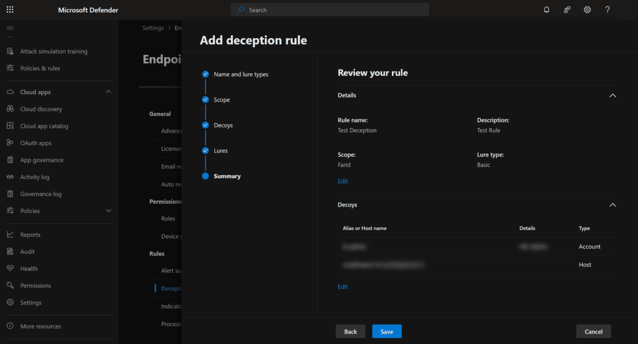The image size is (638, 344).
Task: Go to the Scope wizard step
Action: point(222,100)
